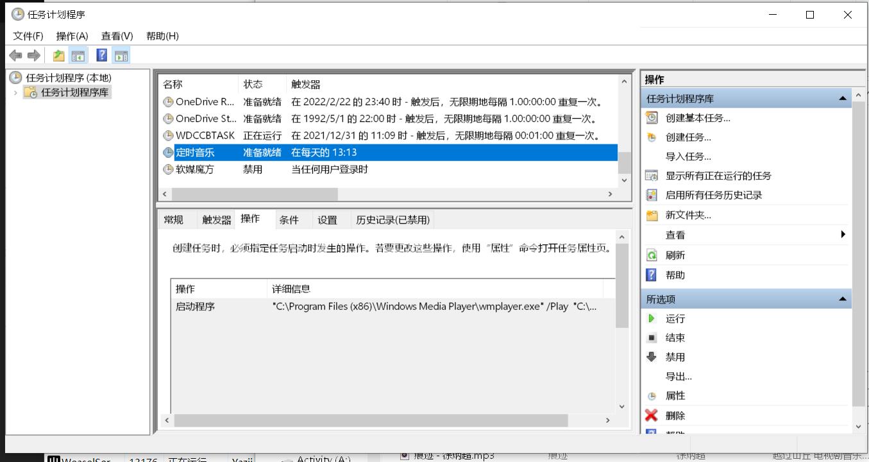
Task: Click 创建基本任务 in the actions pane
Action: pyautogui.click(x=697, y=118)
